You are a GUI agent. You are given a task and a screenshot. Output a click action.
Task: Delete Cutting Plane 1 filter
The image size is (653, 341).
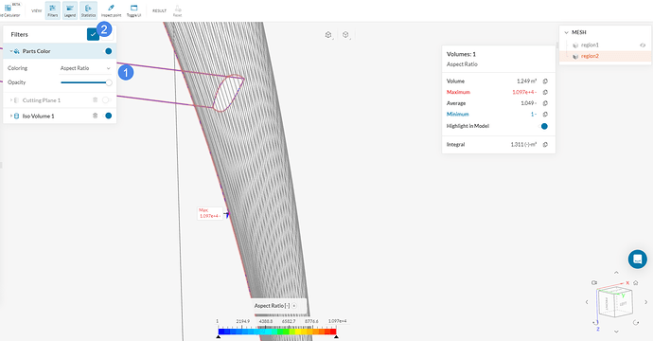[x=95, y=100]
